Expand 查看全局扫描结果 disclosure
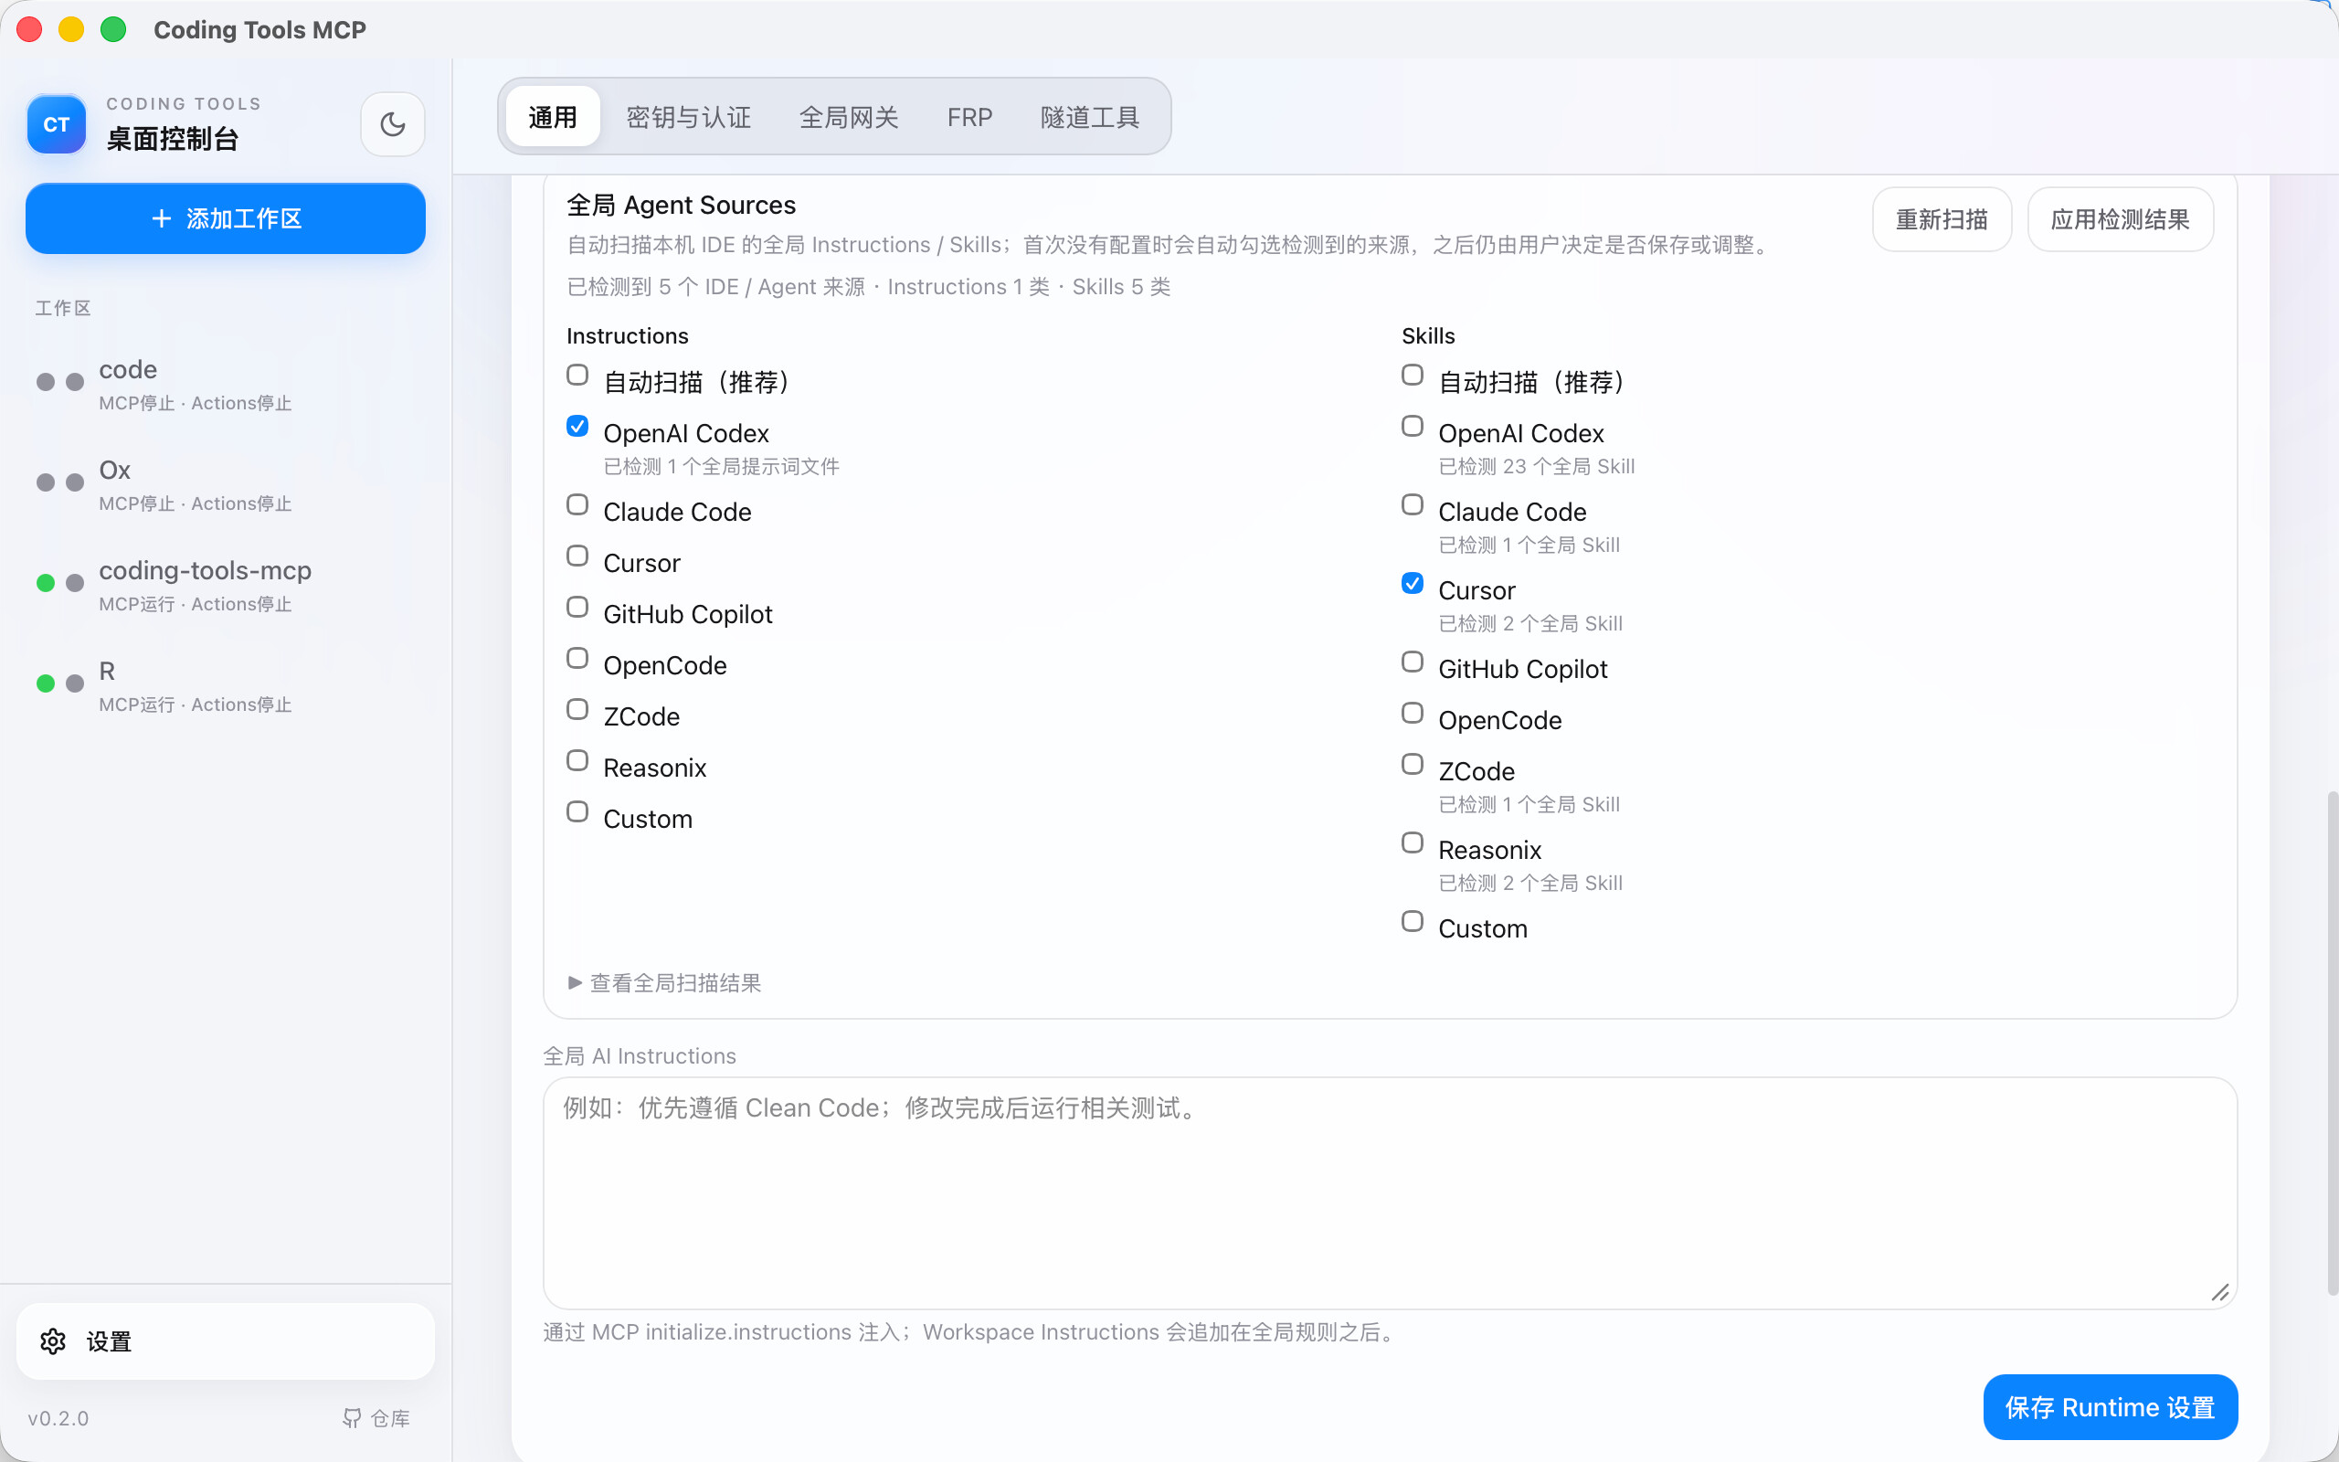 665,983
